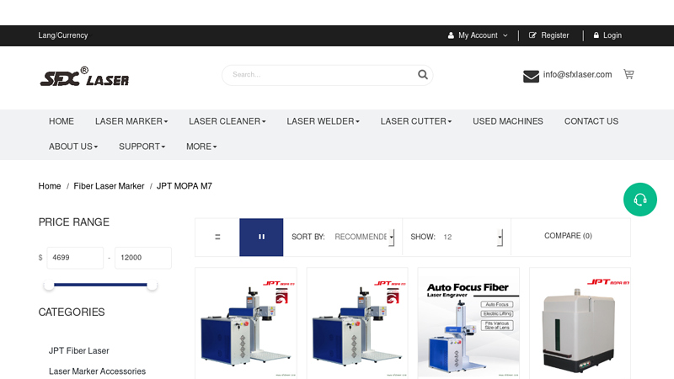The height and width of the screenshot is (379, 674).
Task: Click the search magnifier icon
Action: point(423,75)
